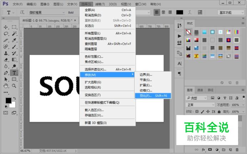Select the Gradient tool

(x=14, y=60)
